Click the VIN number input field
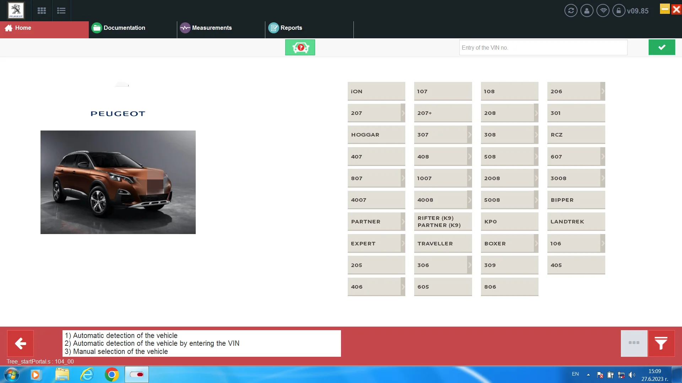The width and height of the screenshot is (682, 383). [543, 48]
